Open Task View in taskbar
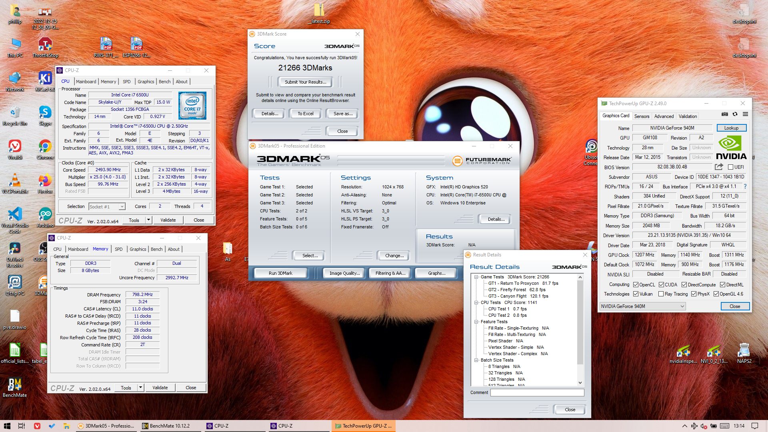 [22, 426]
